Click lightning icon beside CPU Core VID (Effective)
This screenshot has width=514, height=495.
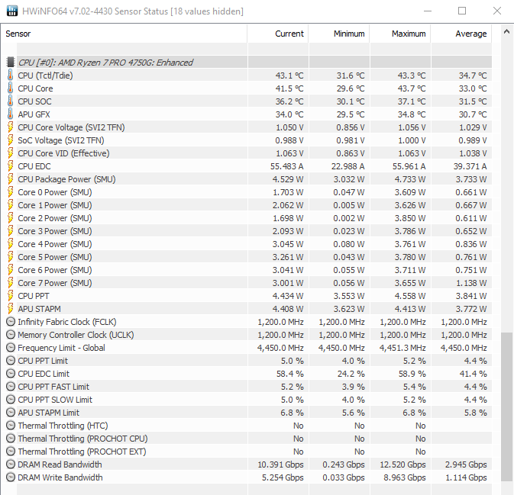click(x=11, y=153)
